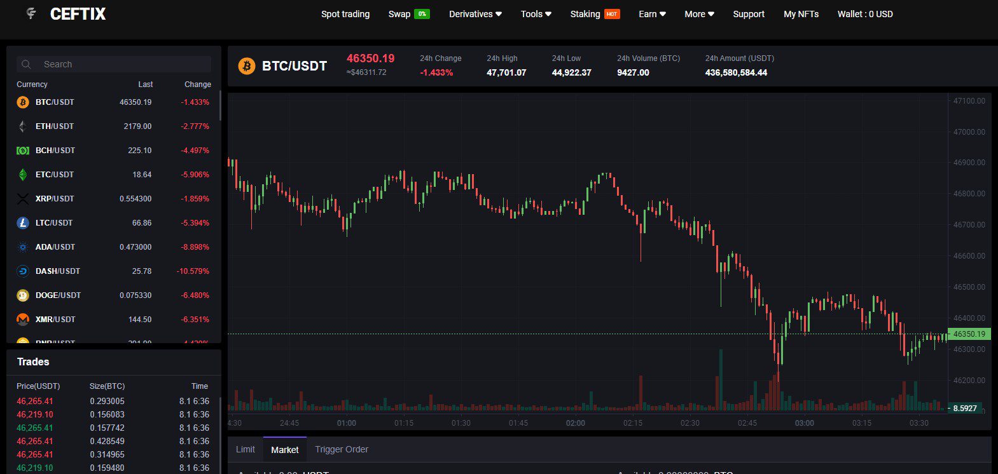
Task: Select the ADA/USDT pair
Action: [113, 247]
